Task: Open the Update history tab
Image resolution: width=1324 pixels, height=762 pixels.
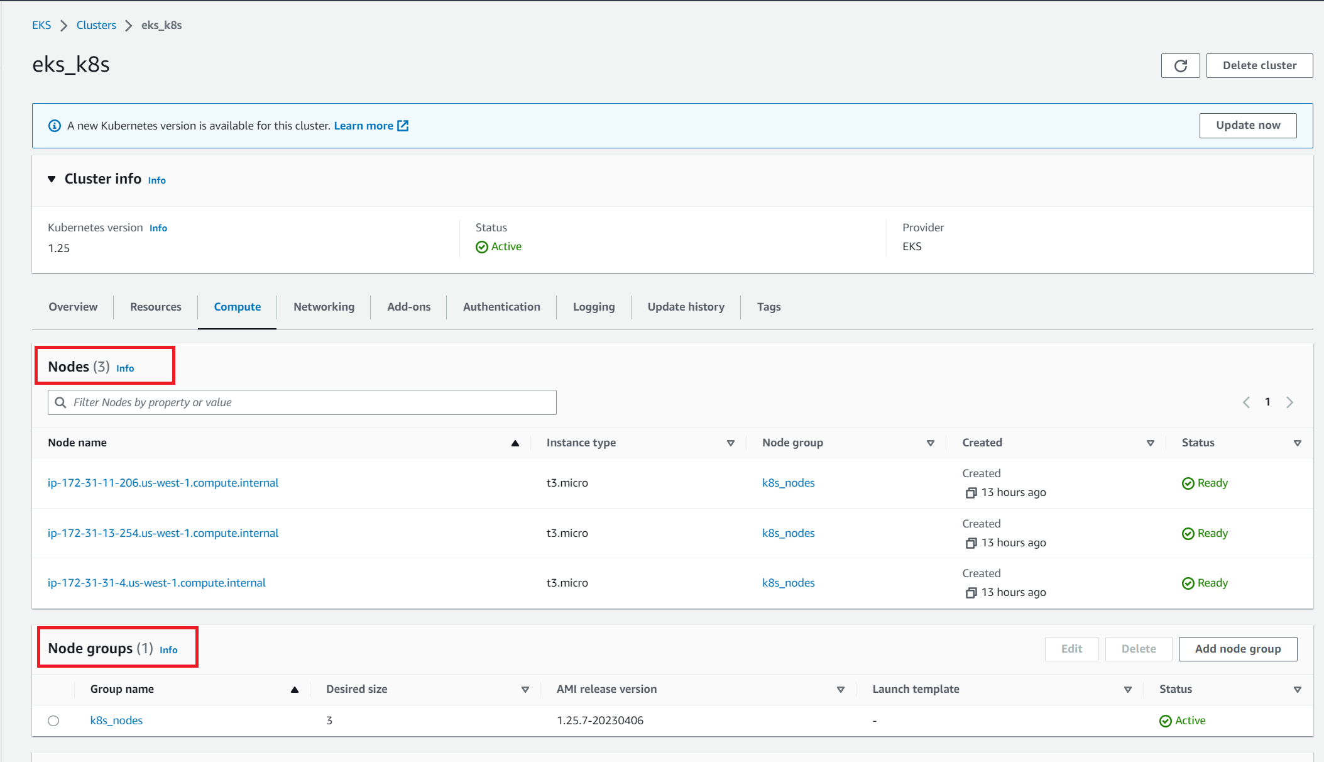Action: click(686, 307)
